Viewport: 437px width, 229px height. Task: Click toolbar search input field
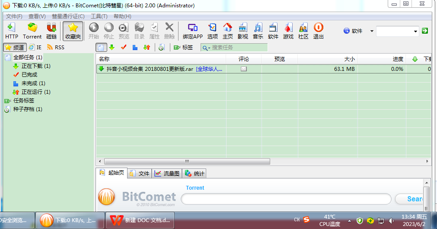click(x=394, y=31)
